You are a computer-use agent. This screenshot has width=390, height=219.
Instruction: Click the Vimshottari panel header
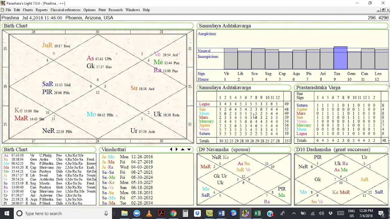pyautogui.click(x=146, y=149)
